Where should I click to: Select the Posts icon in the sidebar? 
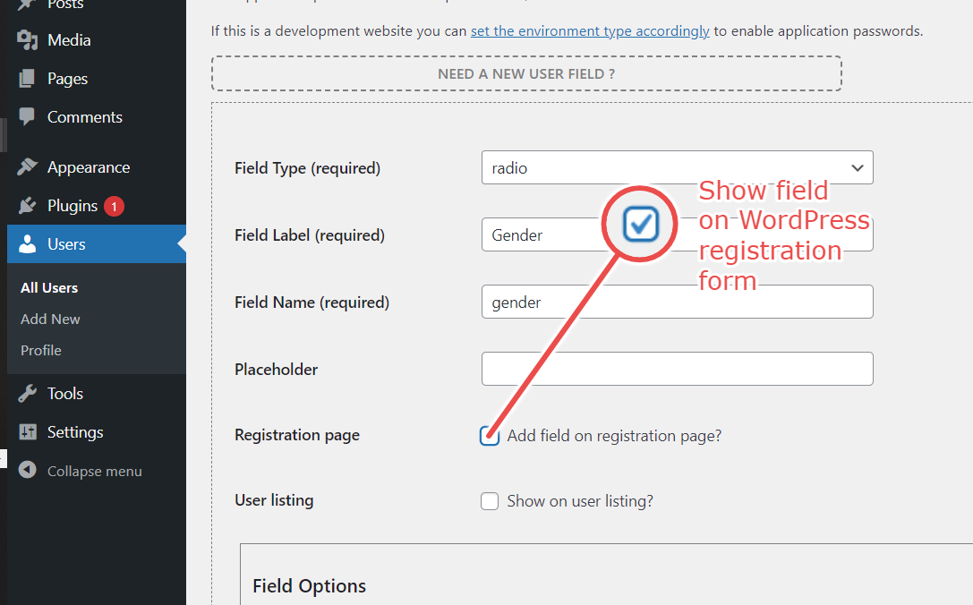27,5
